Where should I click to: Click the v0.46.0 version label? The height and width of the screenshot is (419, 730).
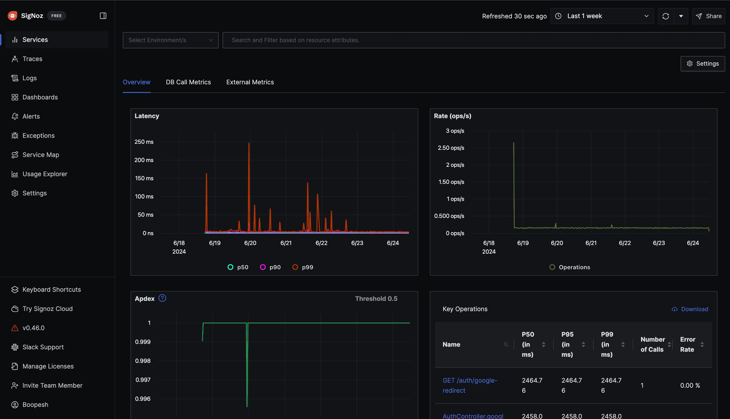[x=34, y=328]
